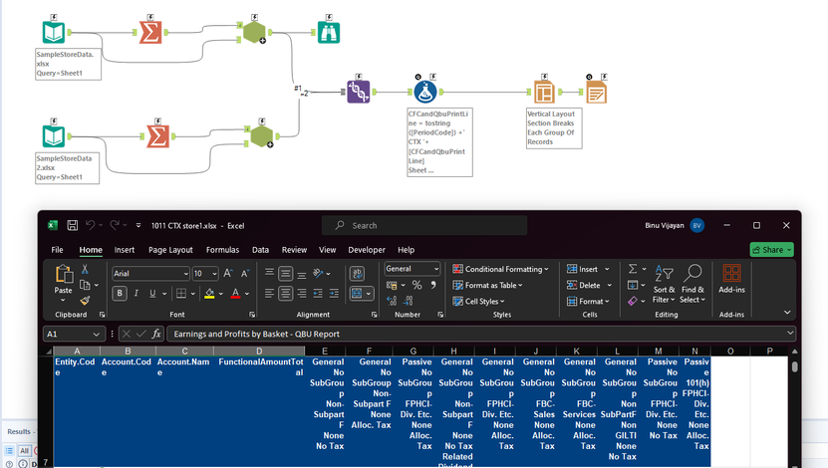Viewport: 828px width, 468px height.
Task: Click the Decrease Decimal icon
Action: click(409, 301)
